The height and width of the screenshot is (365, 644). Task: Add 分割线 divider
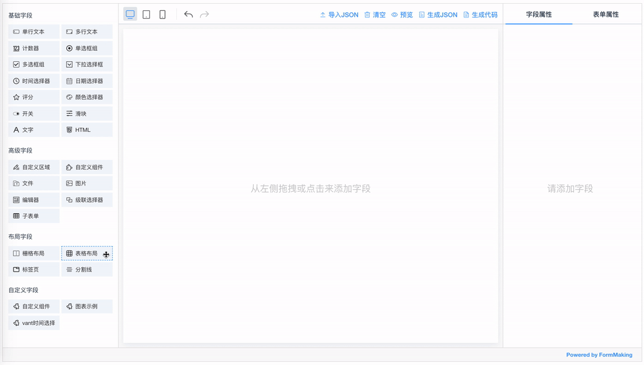(87, 270)
